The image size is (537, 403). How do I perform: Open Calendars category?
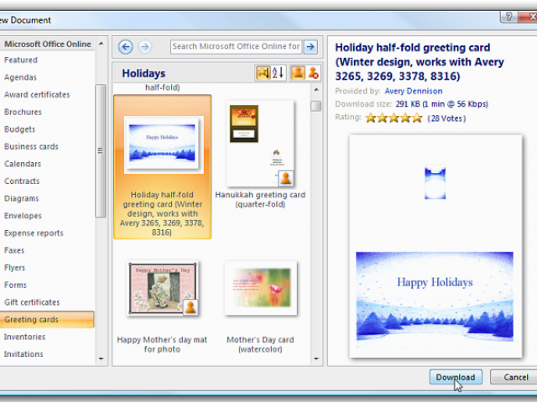(x=23, y=164)
